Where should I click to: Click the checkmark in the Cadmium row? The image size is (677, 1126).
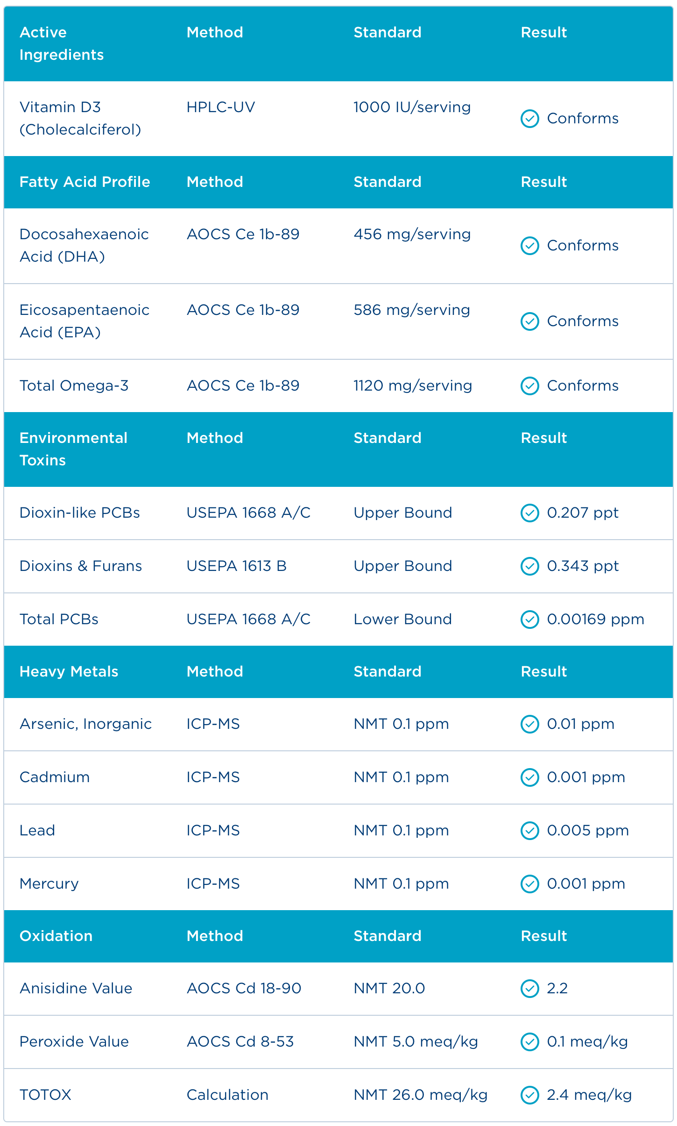[x=529, y=777]
